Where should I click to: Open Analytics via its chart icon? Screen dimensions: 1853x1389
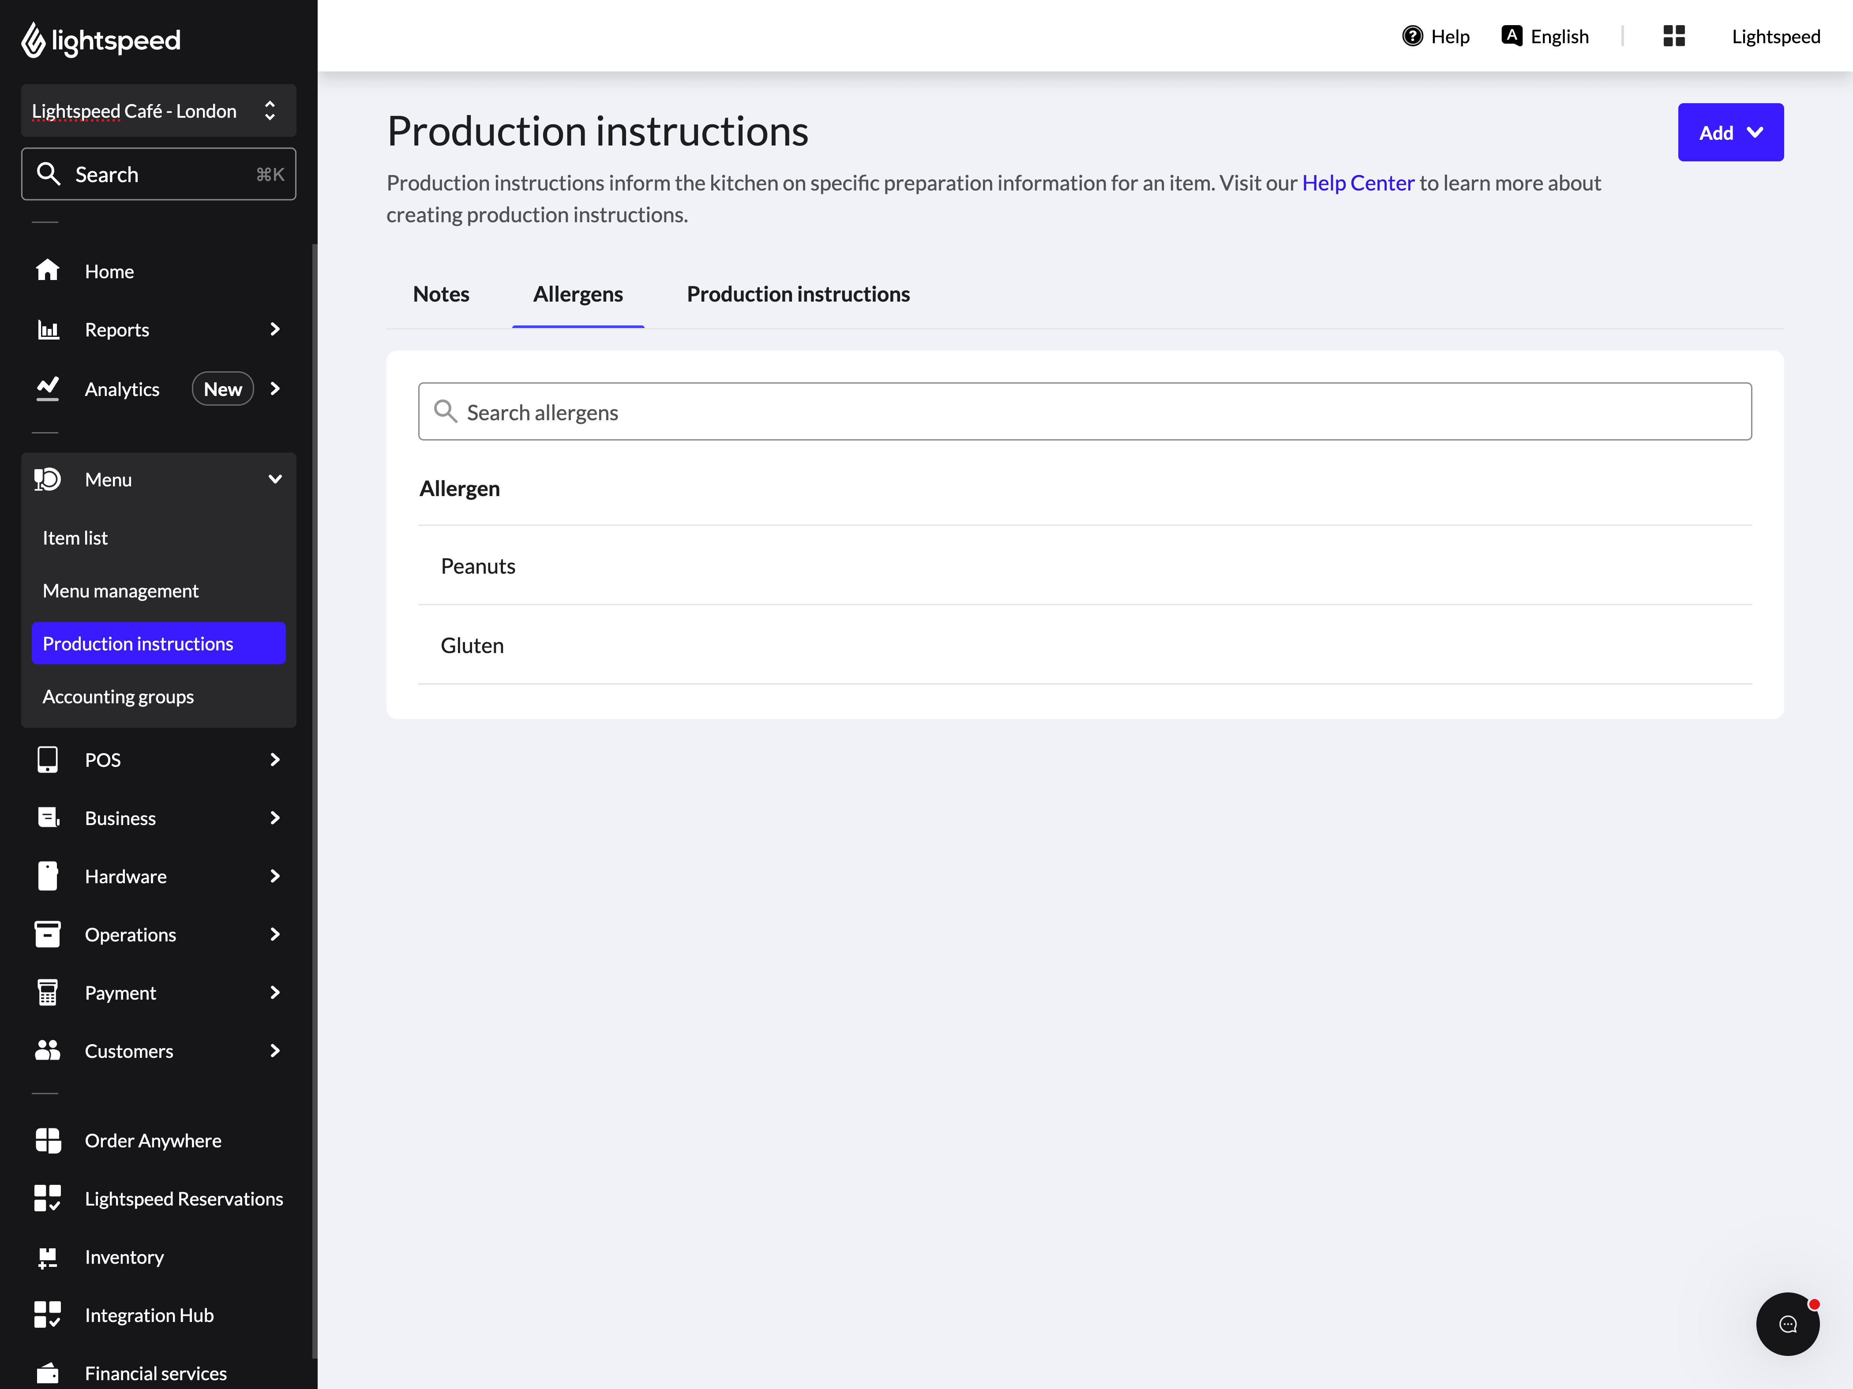(48, 388)
